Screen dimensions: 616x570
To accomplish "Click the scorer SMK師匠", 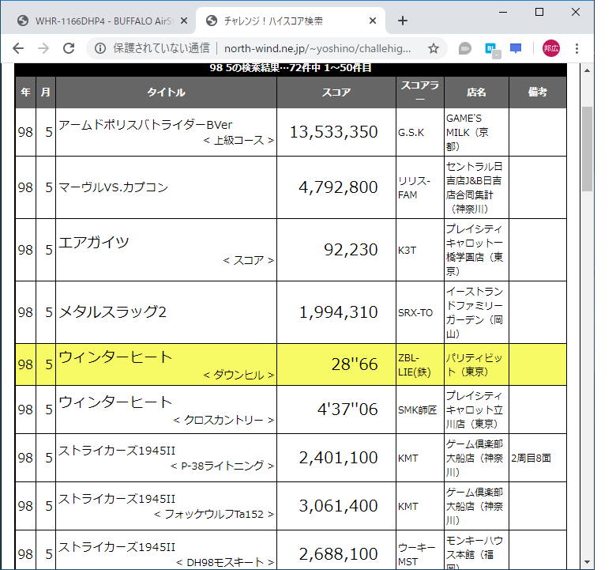I will 417,410.
